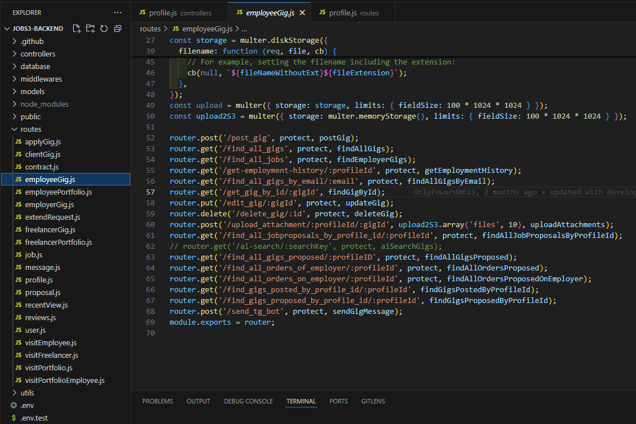Collapse all folders in Explorer
Viewport: 636px width, 424px height.
(x=118, y=29)
